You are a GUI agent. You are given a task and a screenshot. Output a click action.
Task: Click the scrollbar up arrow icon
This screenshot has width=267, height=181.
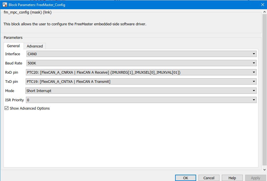(264, 12)
